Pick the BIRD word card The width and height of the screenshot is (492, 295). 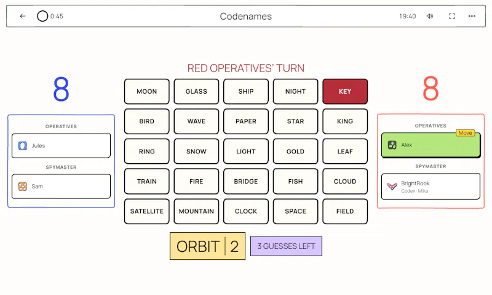point(146,121)
